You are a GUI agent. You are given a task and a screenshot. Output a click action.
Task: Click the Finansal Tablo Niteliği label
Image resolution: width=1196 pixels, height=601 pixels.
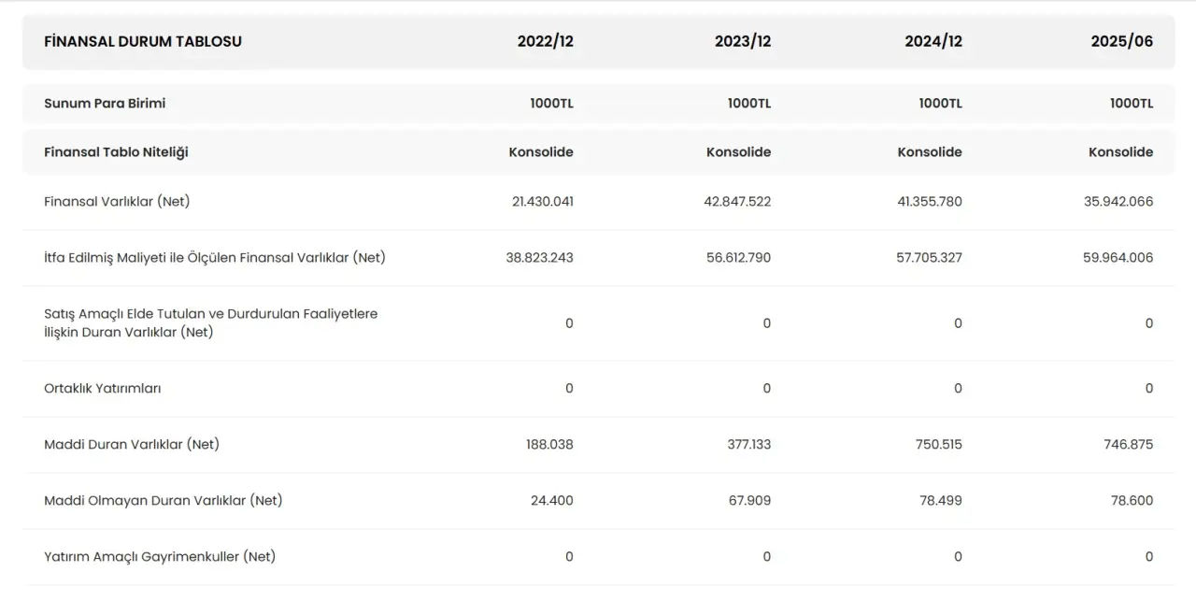[x=116, y=151]
